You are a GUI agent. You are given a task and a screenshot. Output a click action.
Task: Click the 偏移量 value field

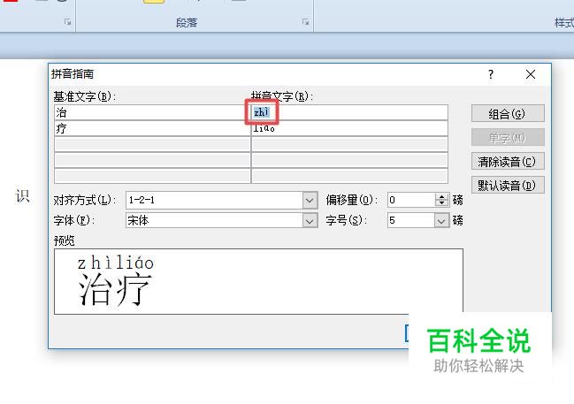(411, 200)
